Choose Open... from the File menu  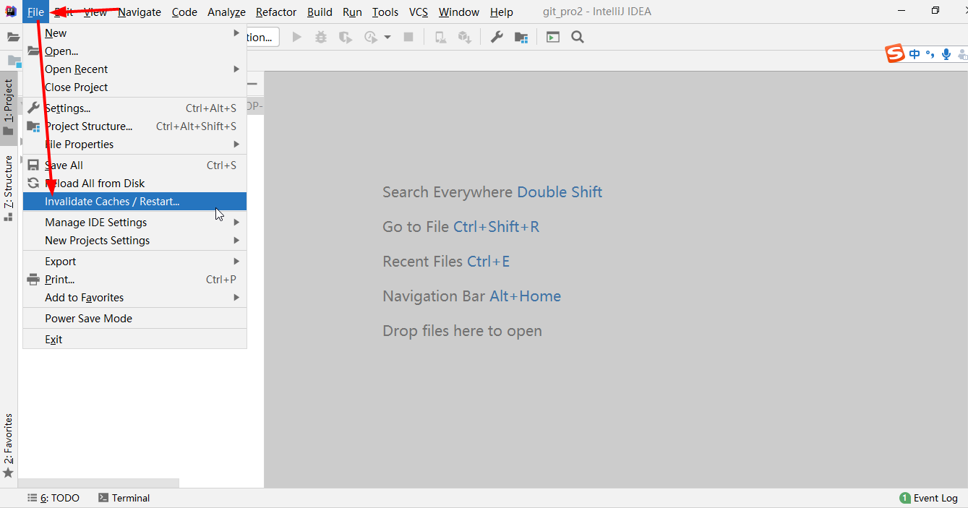pyautogui.click(x=134, y=51)
